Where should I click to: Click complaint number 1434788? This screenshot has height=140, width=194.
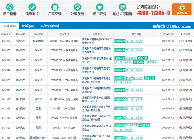coord(6,41)
